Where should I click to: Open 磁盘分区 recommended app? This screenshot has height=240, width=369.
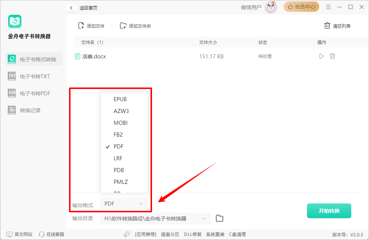(170, 234)
